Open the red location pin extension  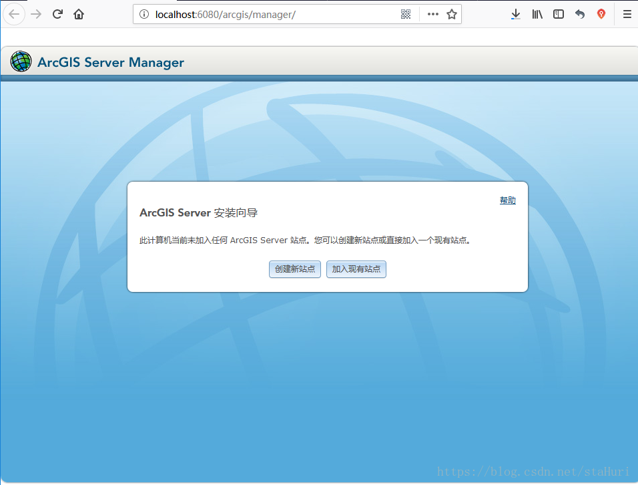[601, 14]
